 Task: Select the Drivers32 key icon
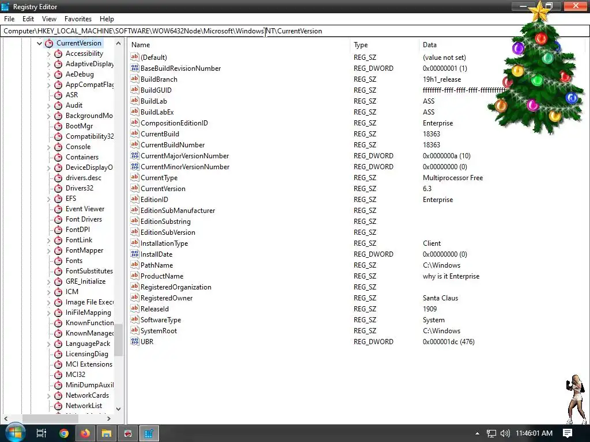tap(58, 188)
